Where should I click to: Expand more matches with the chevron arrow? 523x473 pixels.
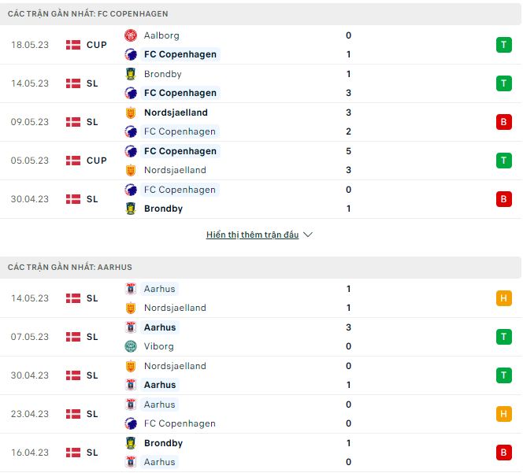pos(308,235)
